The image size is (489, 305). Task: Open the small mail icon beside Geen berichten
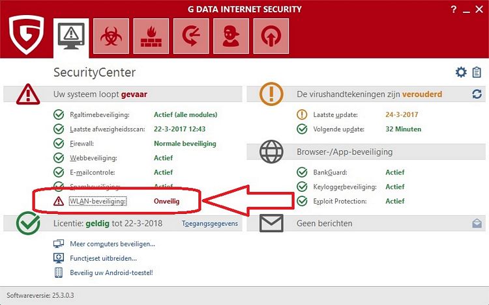[x=477, y=223]
